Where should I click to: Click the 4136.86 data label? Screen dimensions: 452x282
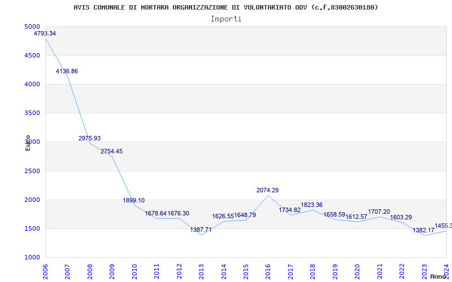67,72
